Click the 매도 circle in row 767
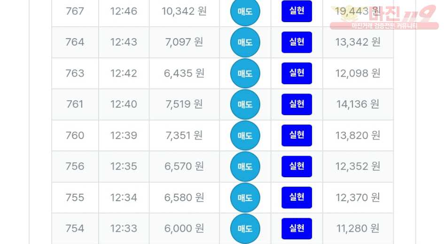 [x=245, y=12]
